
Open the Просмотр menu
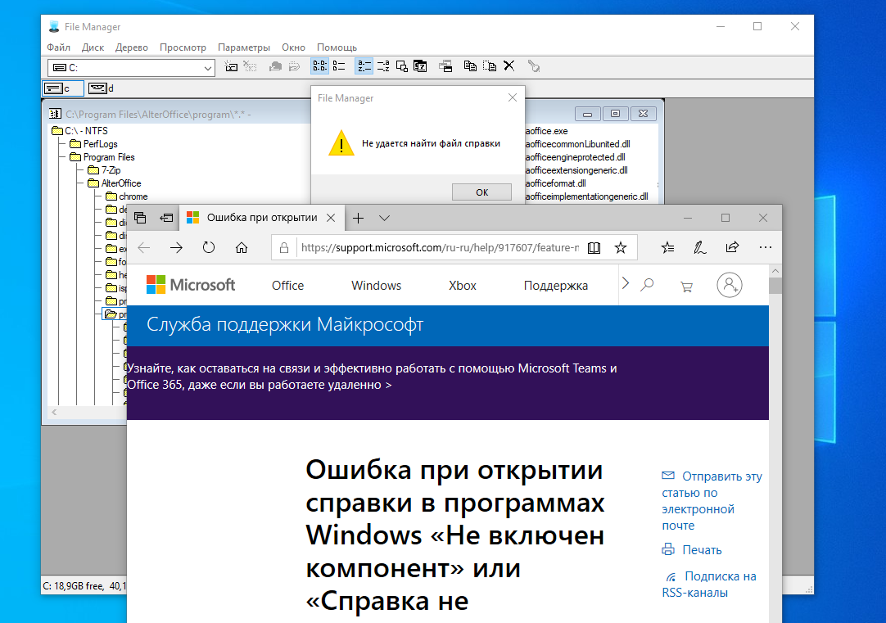(x=183, y=47)
